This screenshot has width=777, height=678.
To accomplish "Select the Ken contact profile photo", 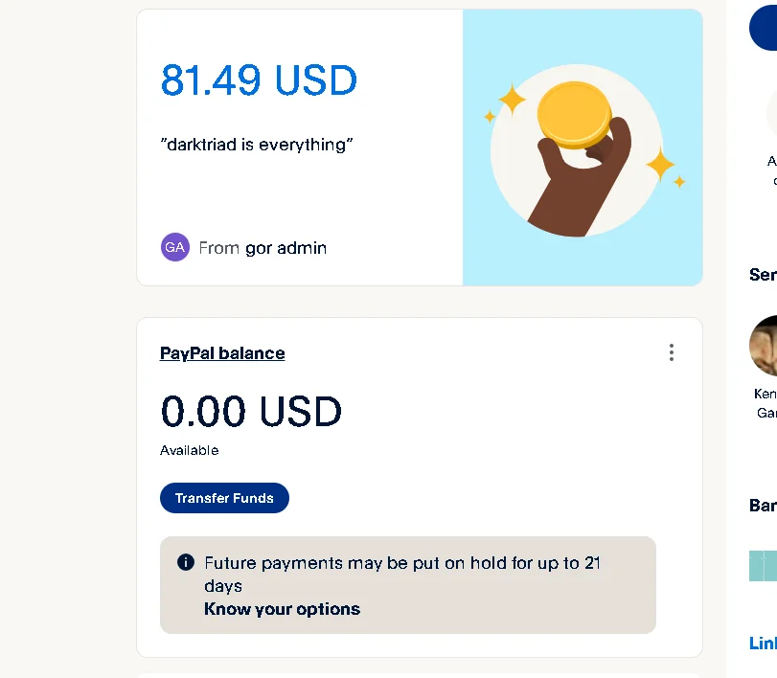I will pyautogui.click(x=766, y=346).
